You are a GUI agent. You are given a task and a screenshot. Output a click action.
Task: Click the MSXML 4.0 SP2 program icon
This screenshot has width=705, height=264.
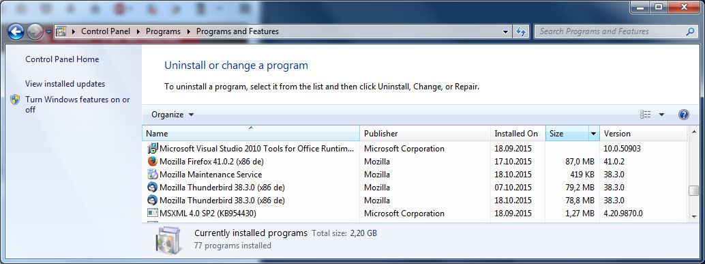(153, 214)
